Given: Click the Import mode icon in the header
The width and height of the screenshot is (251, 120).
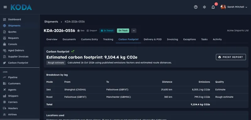Looking at the screenshot, I should pyautogui.click(x=88, y=31).
